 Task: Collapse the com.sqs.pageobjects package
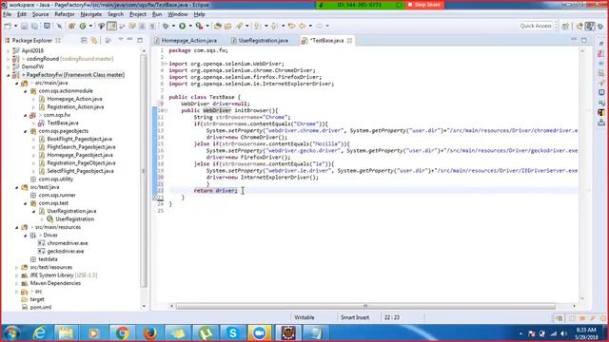click(x=26, y=131)
